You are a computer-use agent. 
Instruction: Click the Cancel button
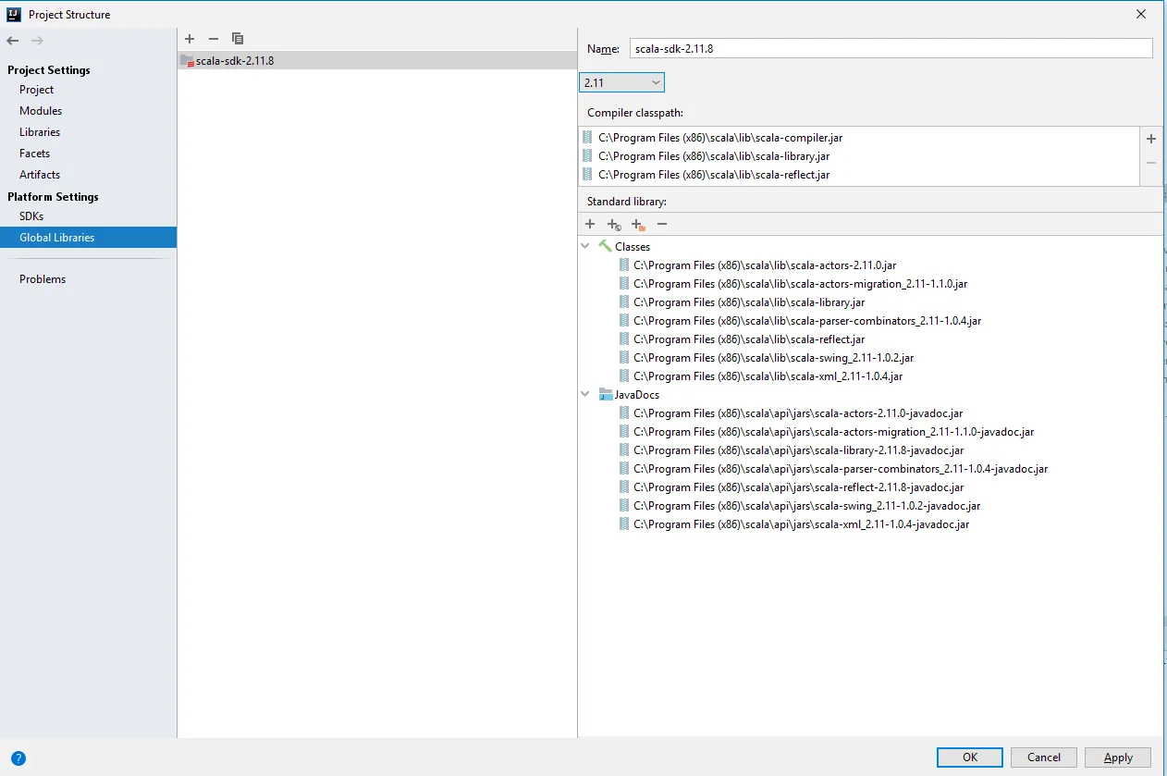tap(1044, 758)
